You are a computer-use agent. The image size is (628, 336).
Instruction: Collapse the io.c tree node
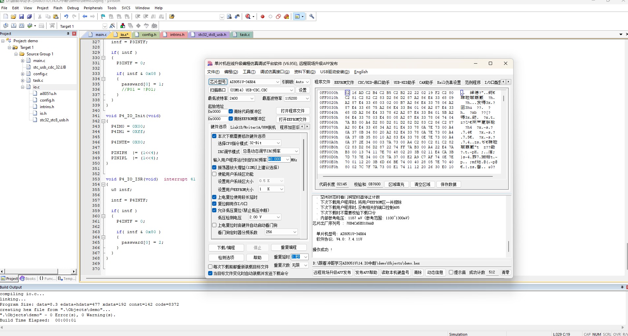(23, 87)
